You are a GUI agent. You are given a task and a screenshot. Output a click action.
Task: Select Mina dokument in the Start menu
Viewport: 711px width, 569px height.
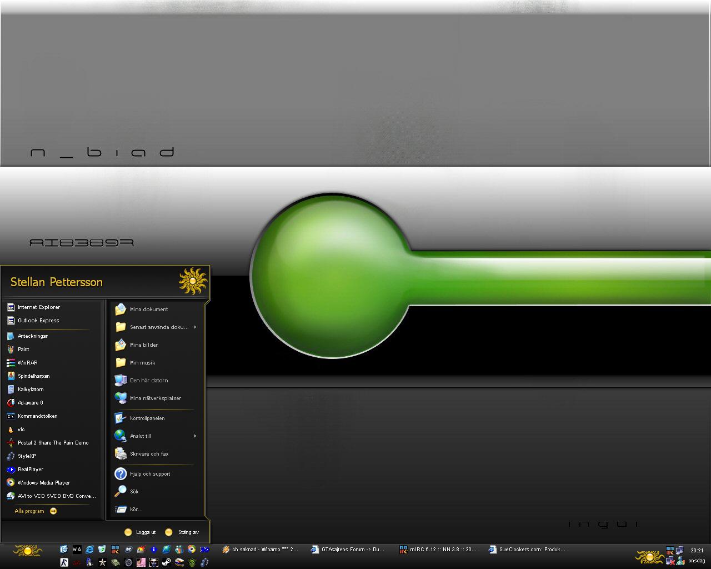148,310
